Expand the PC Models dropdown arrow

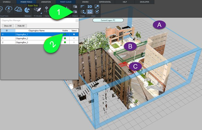pyautogui.click(x=41, y=13)
